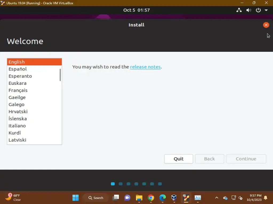273x204 pixels.
Task: Open File Explorer from the taskbar
Action: click(139, 198)
